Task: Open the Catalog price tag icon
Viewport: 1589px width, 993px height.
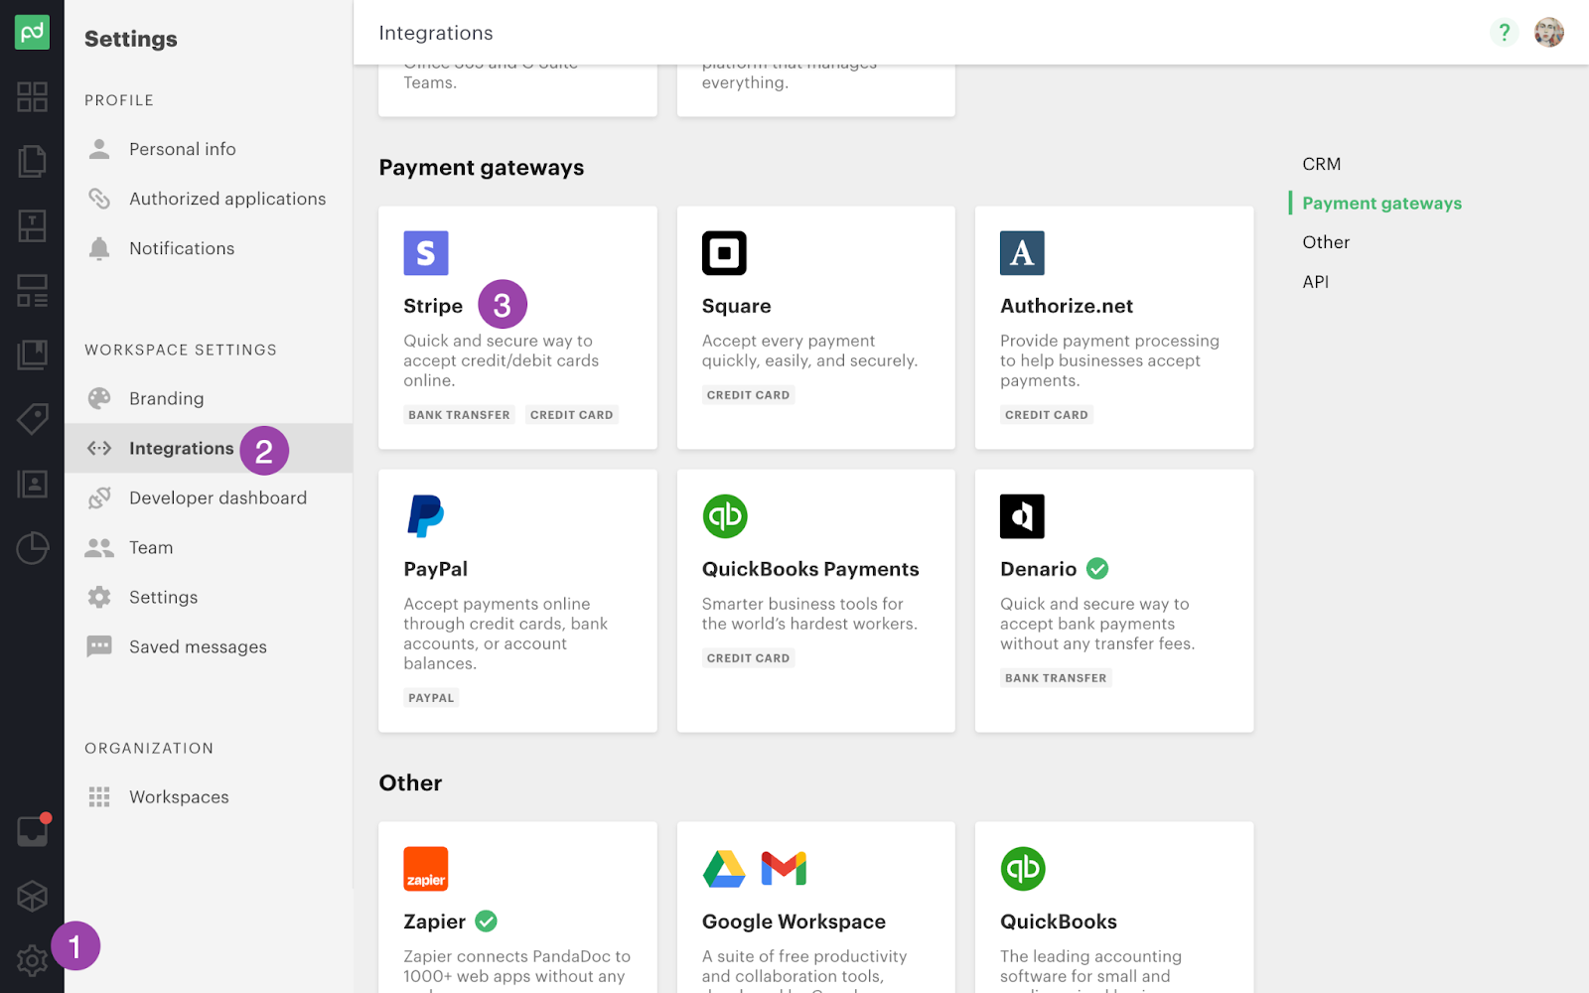Action: (x=32, y=419)
